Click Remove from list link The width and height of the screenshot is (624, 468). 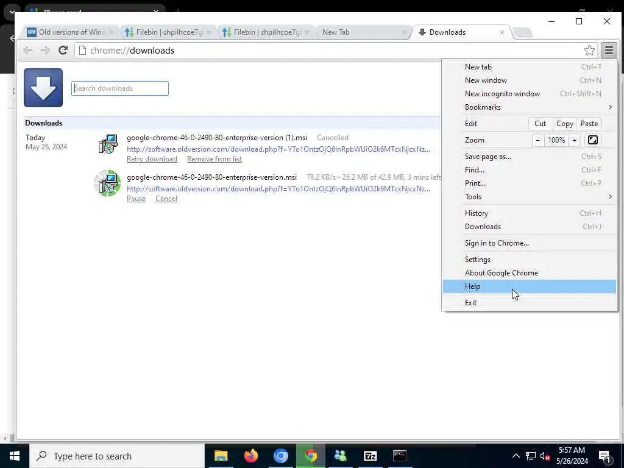tap(214, 159)
